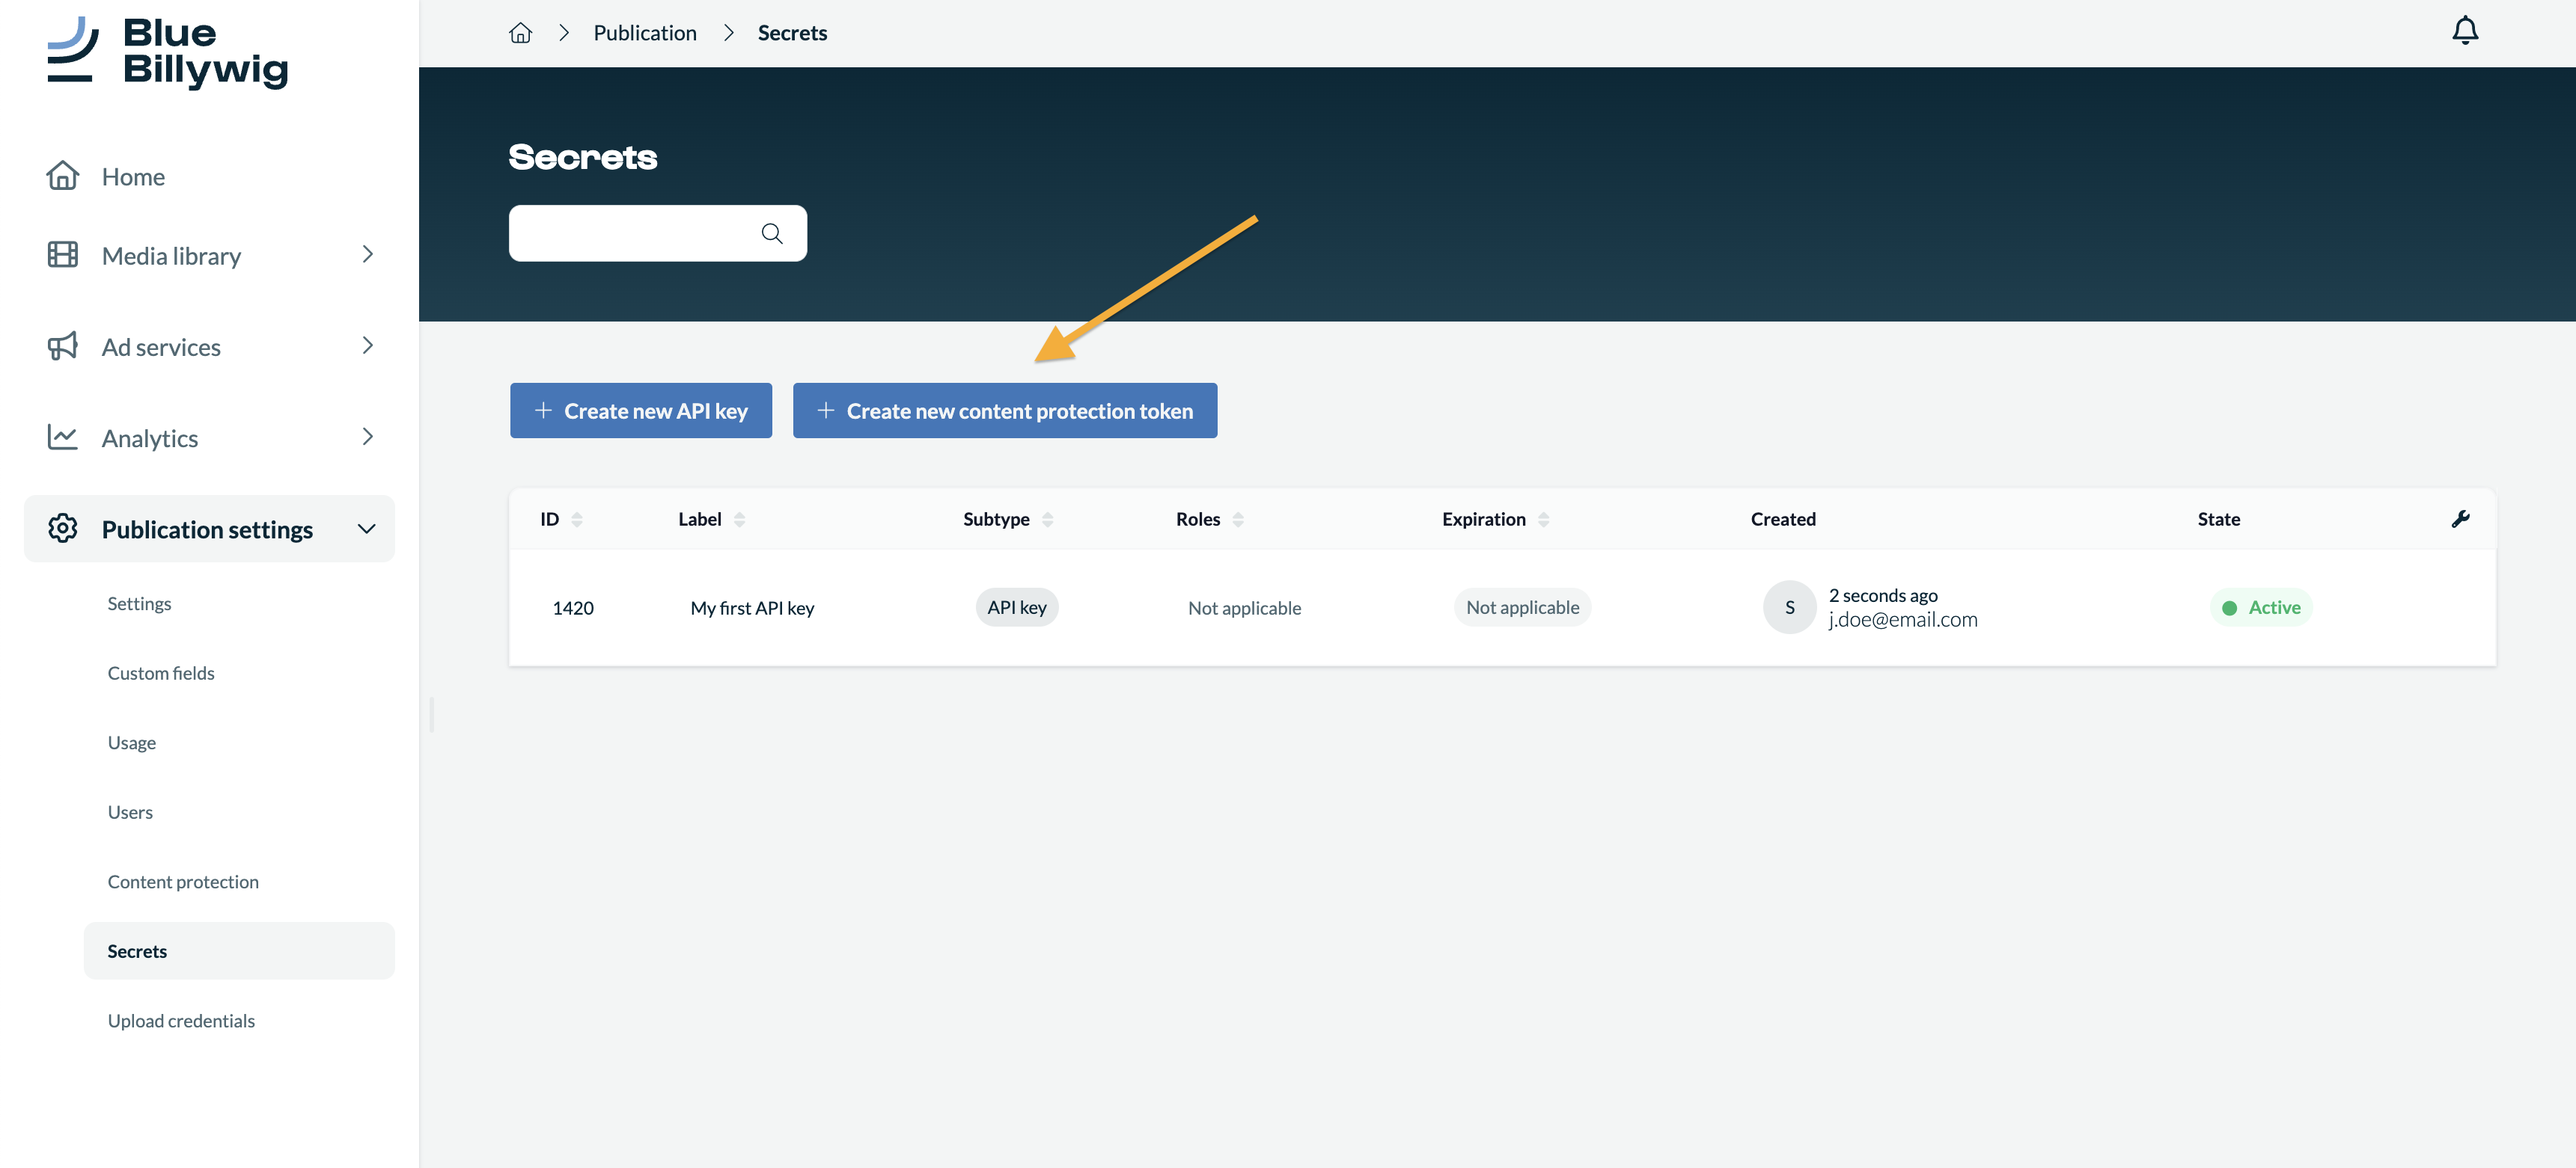Click the API key subtype badge
The height and width of the screenshot is (1168, 2576).
pos(1017,607)
